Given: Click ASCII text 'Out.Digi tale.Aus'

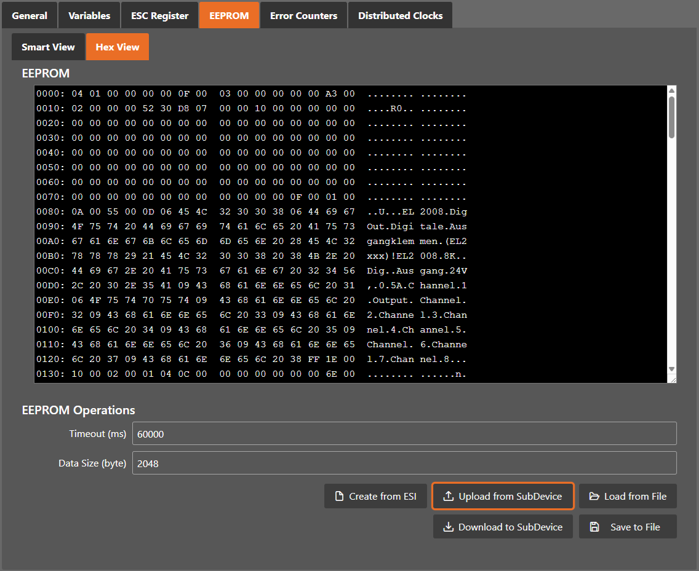Looking at the screenshot, I should [x=417, y=226].
